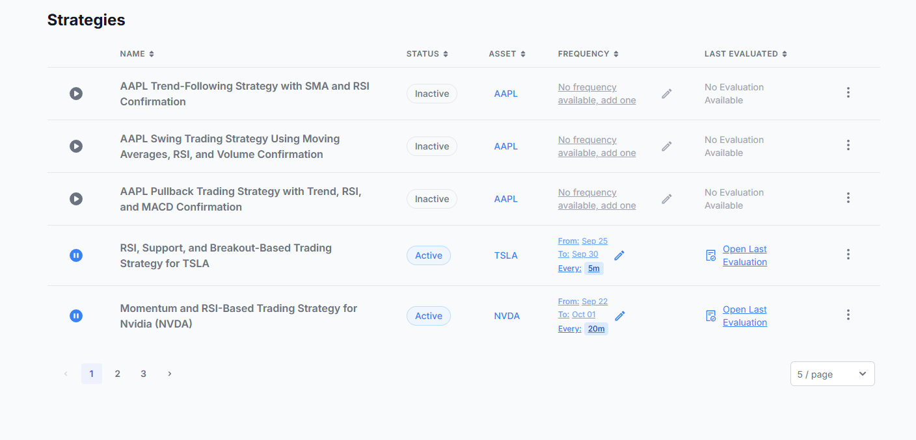Toggle sorting on the FREQUENCY column
The width and height of the screenshot is (916, 440).
[x=588, y=54]
